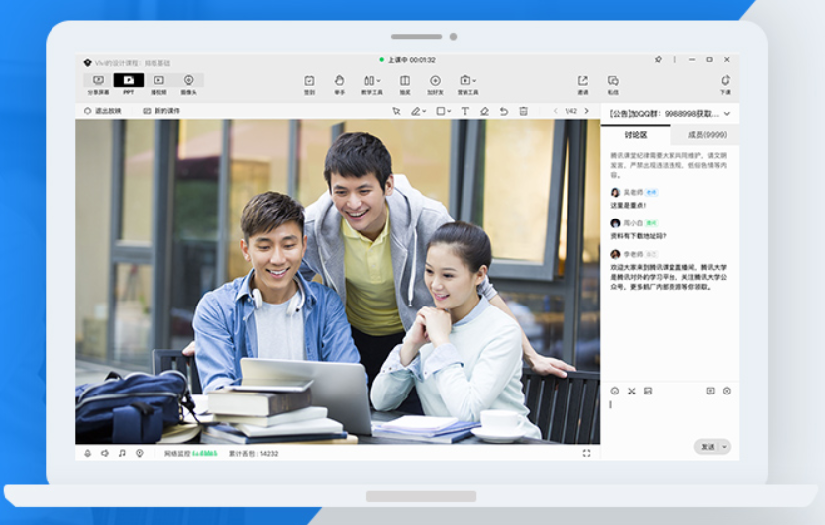This screenshot has width=825, height=525.
Task: Expand the QQ group announcement
Action: (x=727, y=114)
